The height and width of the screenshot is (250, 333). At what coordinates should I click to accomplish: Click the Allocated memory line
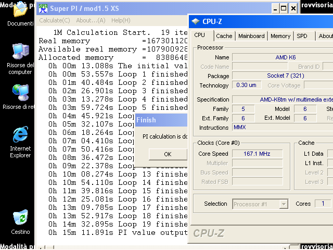(x=113, y=58)
